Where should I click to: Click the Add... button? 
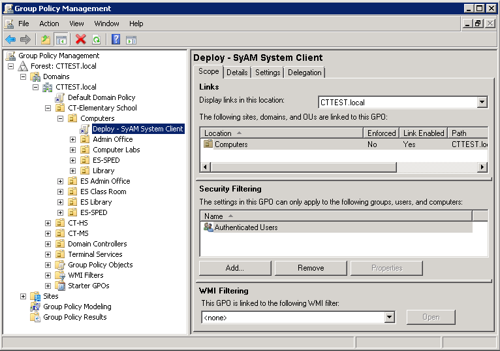point(234,268)
